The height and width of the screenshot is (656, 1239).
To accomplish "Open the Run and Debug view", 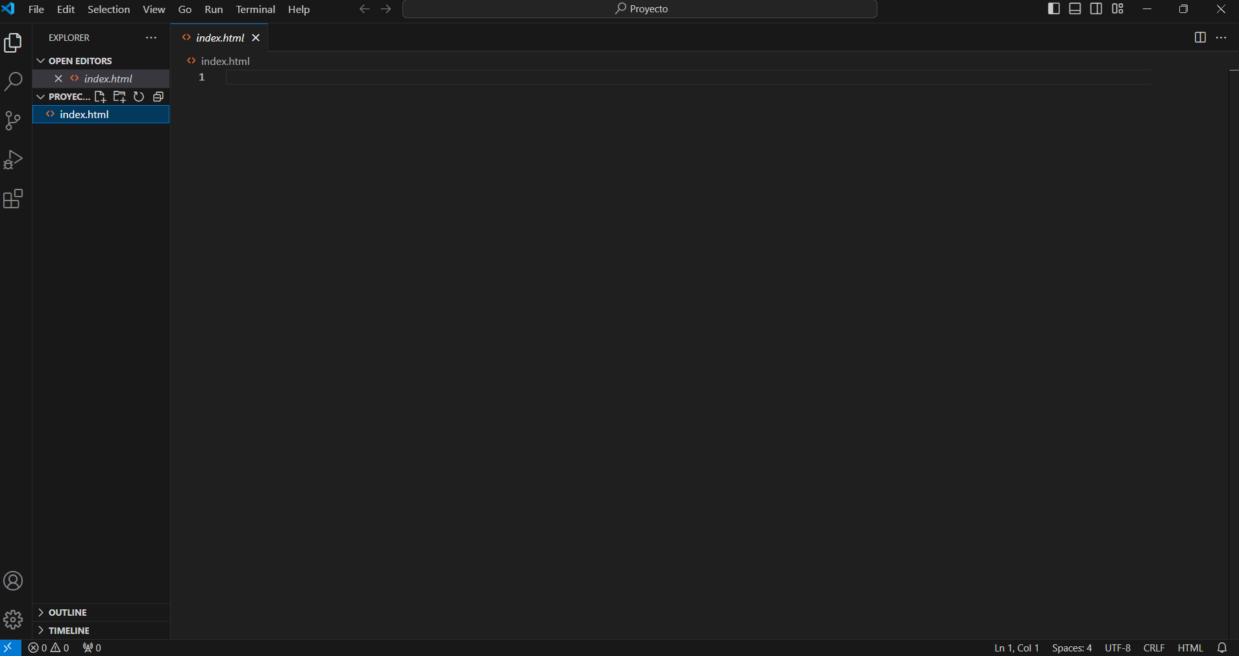I will pos(13,160).
